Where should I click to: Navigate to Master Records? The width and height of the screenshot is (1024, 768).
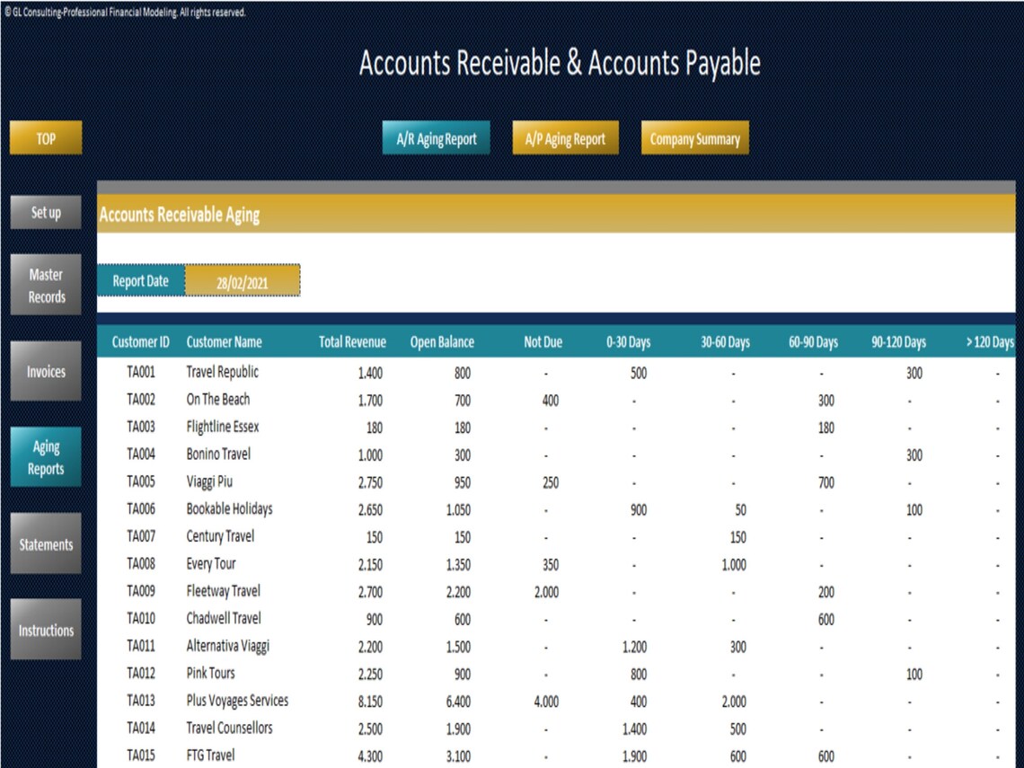(x=45, y=284)
